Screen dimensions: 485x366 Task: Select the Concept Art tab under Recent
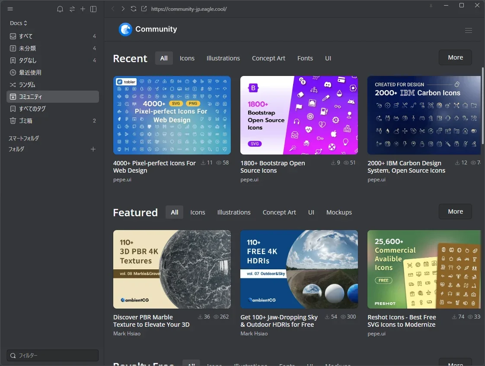point(268,58)
